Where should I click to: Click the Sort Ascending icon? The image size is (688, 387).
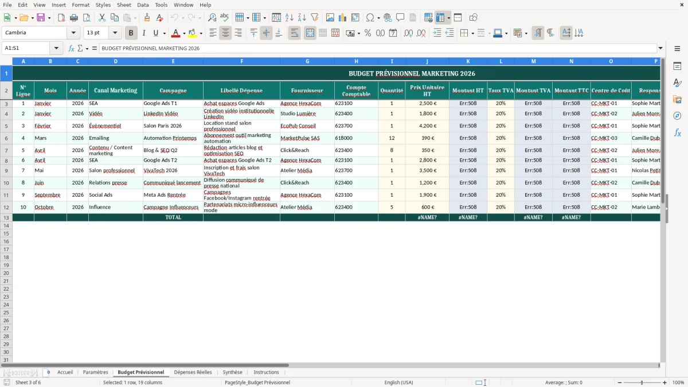pyautogui.click(x=289, y=18)
